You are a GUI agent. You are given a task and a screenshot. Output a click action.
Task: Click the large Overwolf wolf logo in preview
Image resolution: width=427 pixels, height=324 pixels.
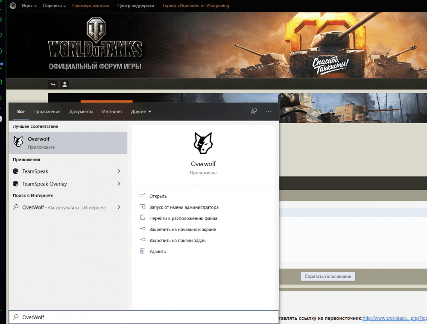pos(203,143)
